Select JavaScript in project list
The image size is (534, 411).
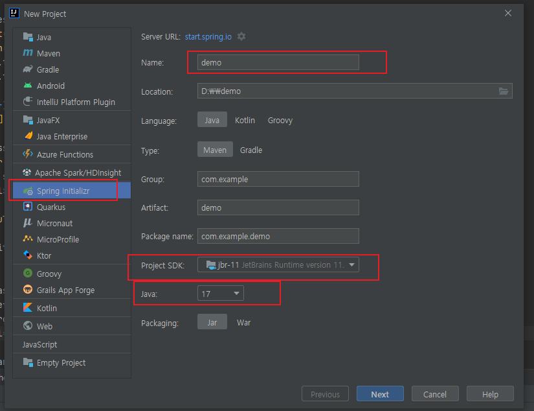(x=71, y=344)
